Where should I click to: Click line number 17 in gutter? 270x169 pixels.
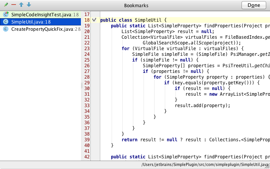[87, 14]
